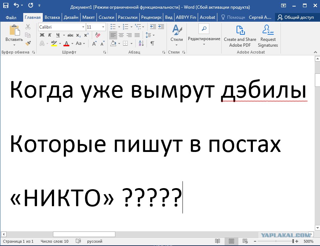Toggle underline Ч formatting
This screenshot has width=320, height=246.
[58, 35]
